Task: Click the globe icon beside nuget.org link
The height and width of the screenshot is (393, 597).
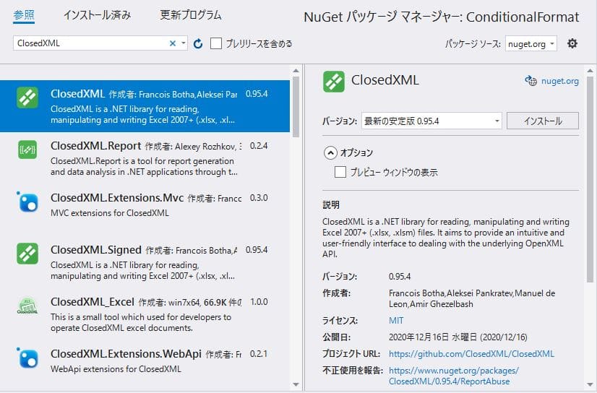Action: (x=531, y=81)
